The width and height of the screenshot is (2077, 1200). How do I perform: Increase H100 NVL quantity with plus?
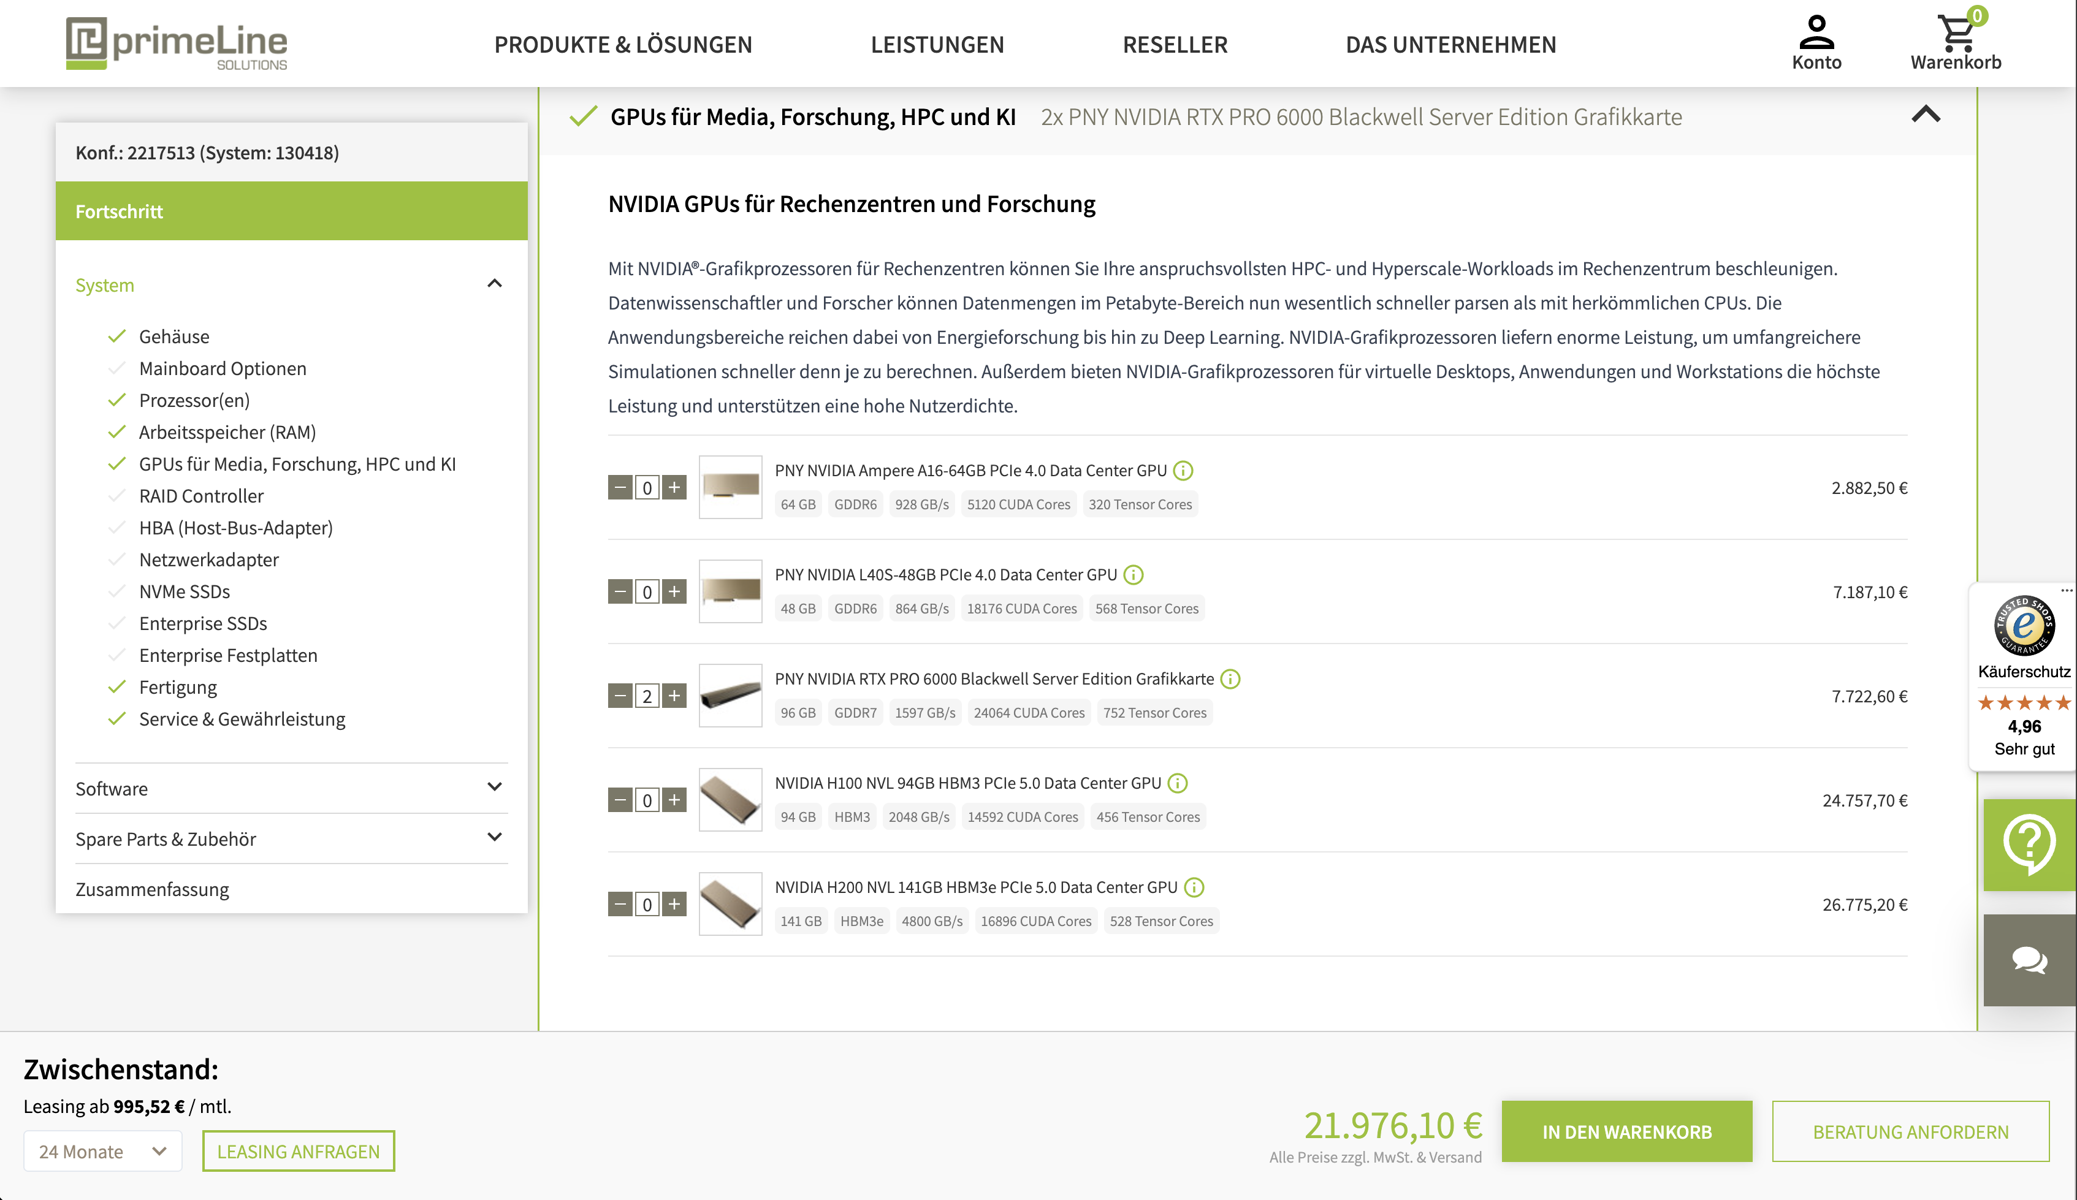pos(674,800)
